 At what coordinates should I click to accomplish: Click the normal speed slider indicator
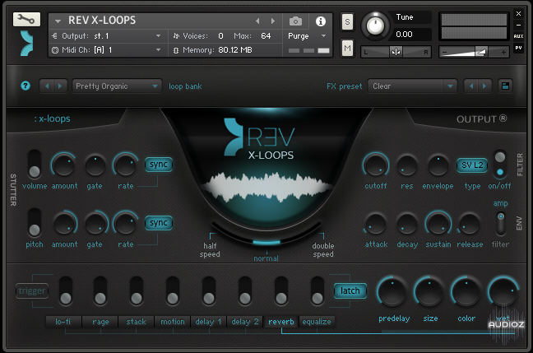[x=266, y=242]
